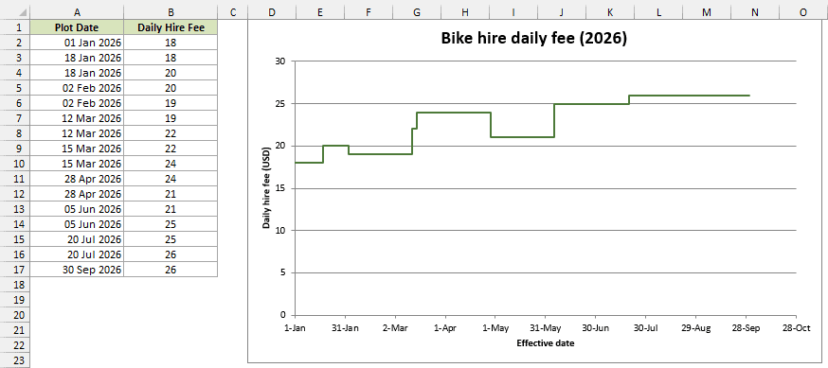
Task: Select empty cell C1
Action: pyautogui.click(x=232, y=27)
